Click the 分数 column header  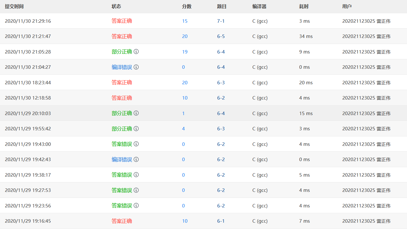[x=187, y=6]
